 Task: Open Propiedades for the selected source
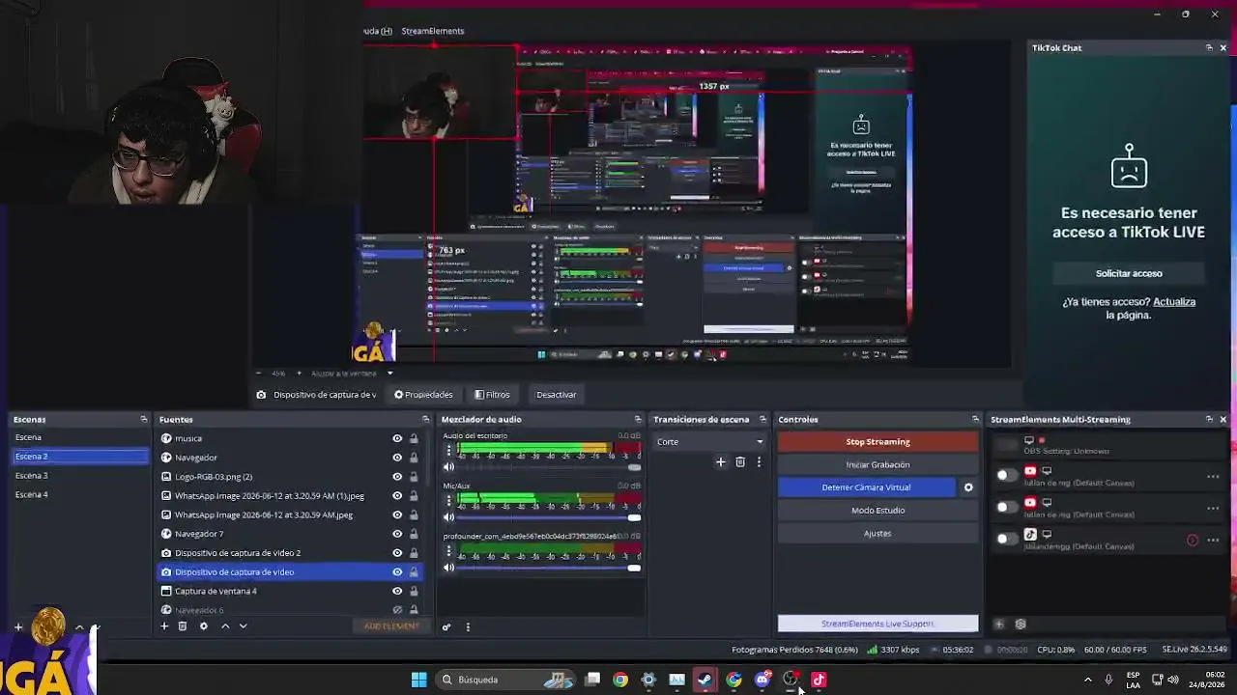(423, 395)
